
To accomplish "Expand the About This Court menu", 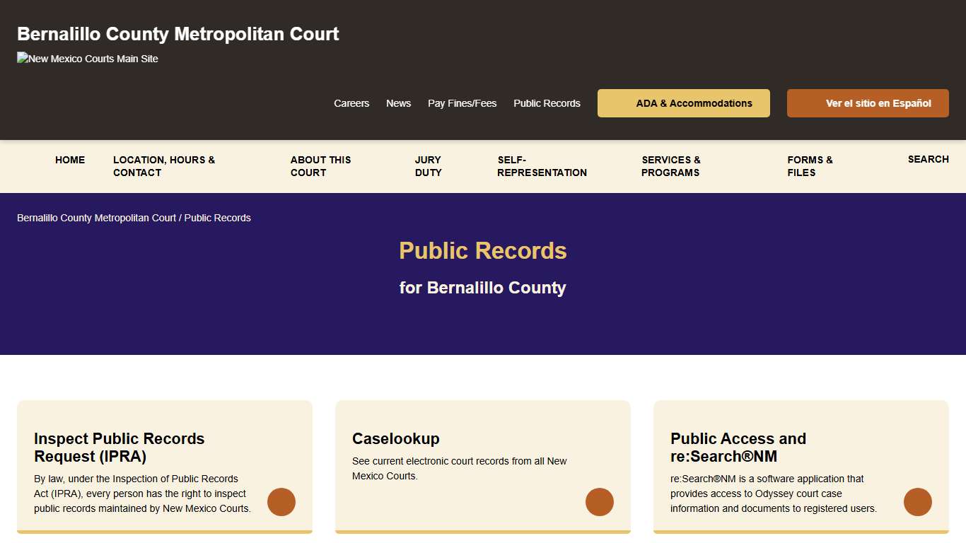I will pyautogui.click(x=320, y=166).
